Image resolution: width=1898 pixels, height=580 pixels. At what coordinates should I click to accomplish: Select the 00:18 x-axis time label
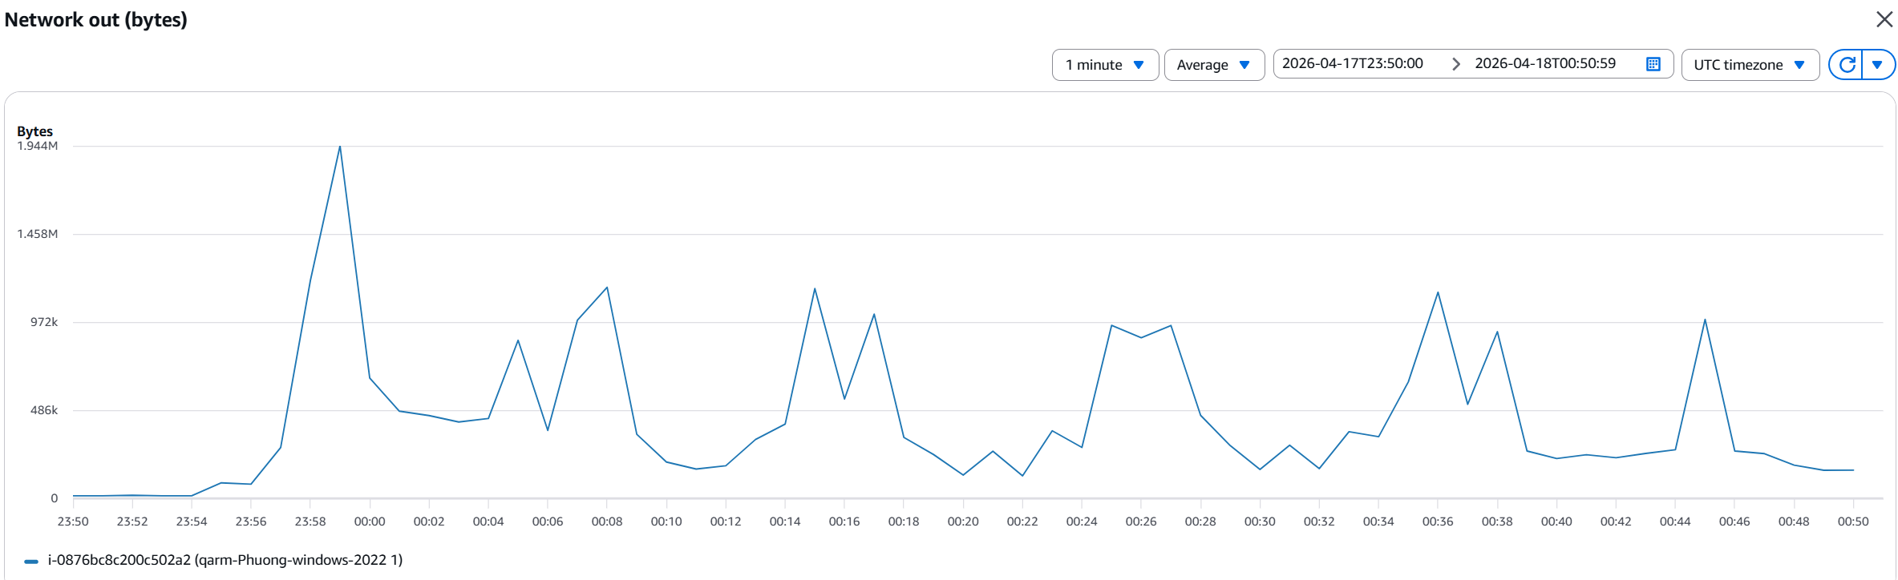point(904,522)
